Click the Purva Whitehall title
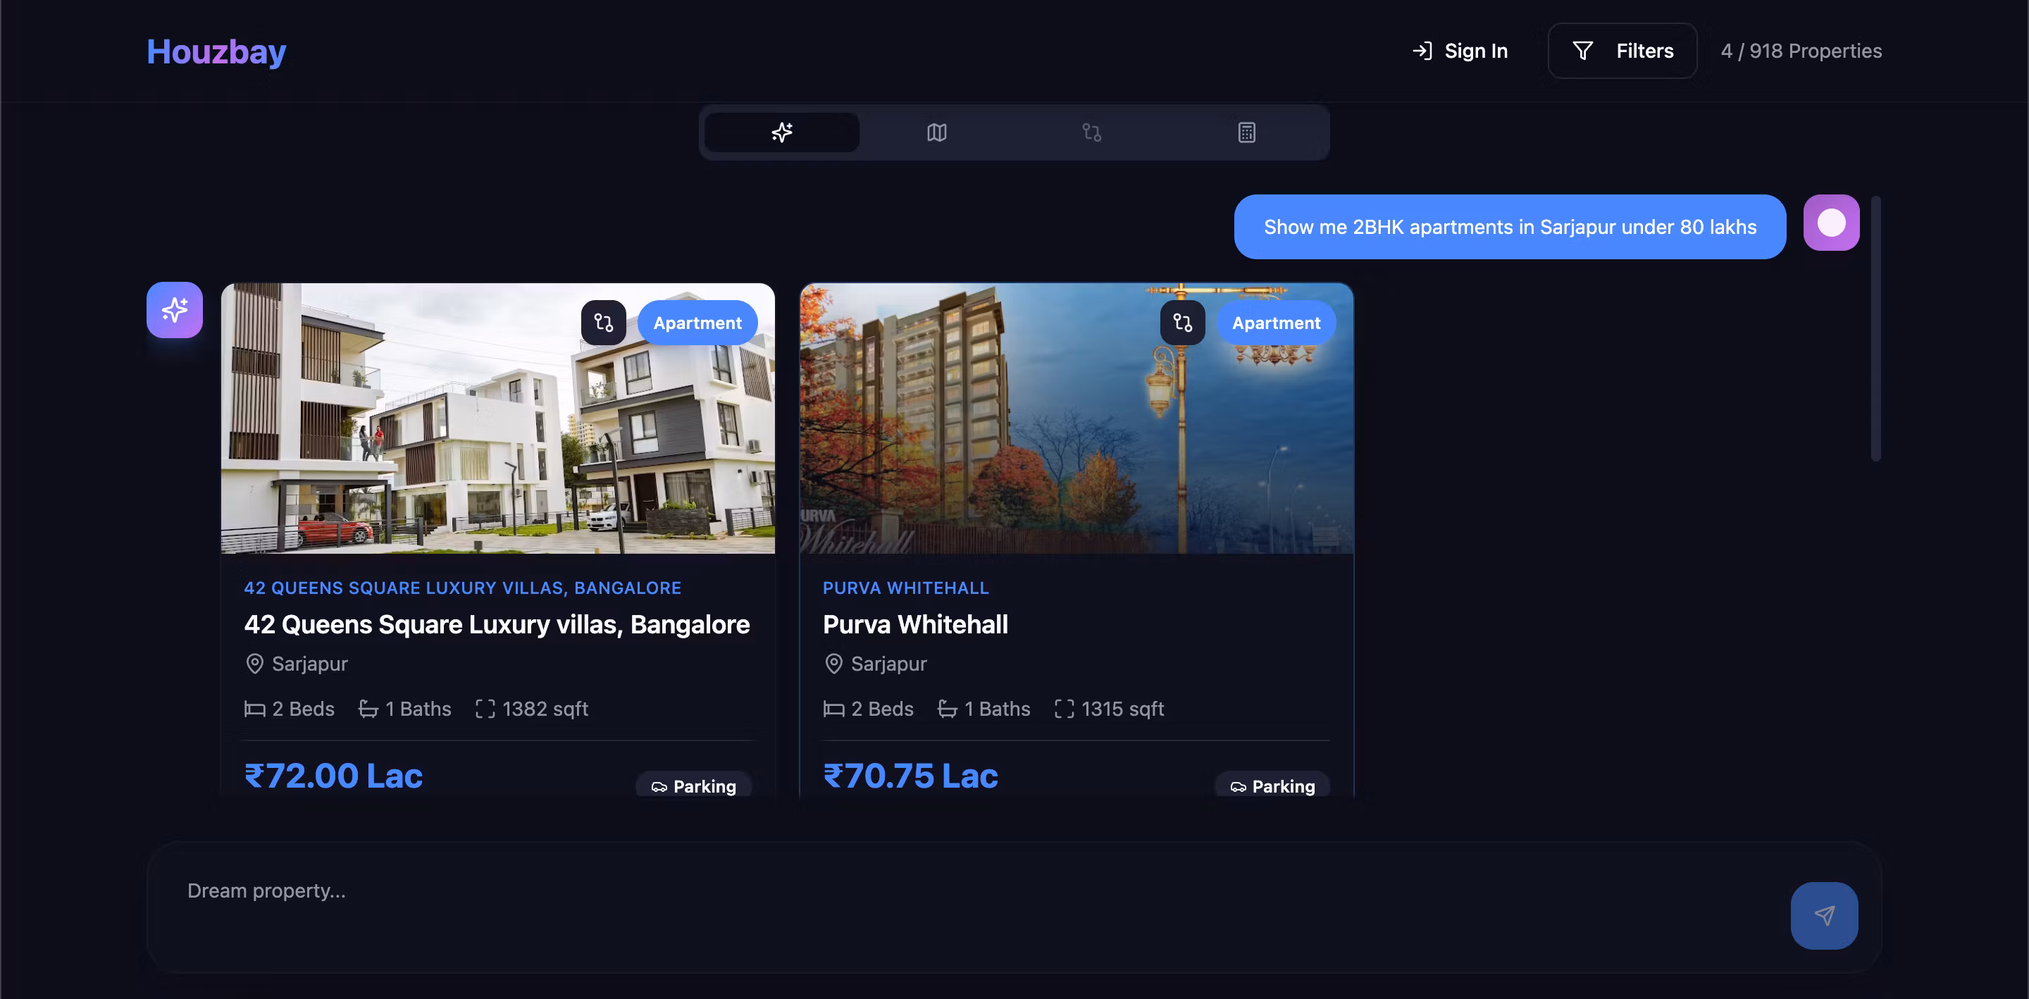2029x999 pixels. (914, 625)
